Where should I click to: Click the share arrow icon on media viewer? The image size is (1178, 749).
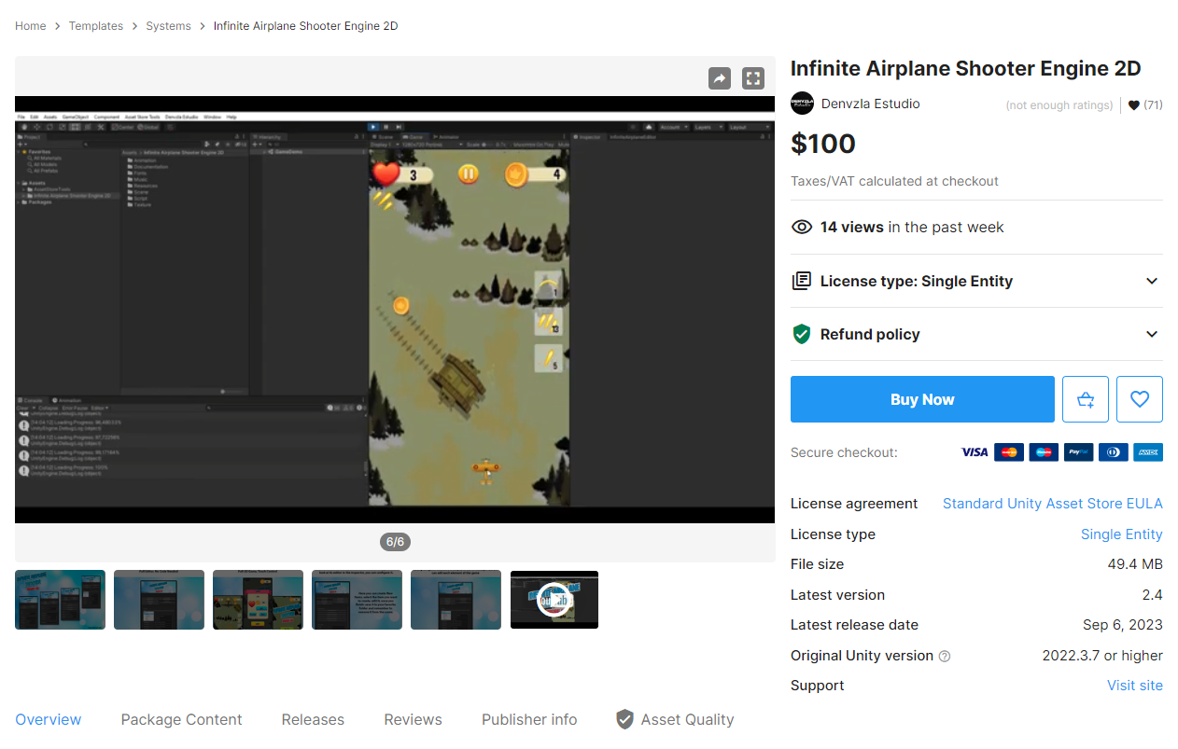tap(720, 78)
